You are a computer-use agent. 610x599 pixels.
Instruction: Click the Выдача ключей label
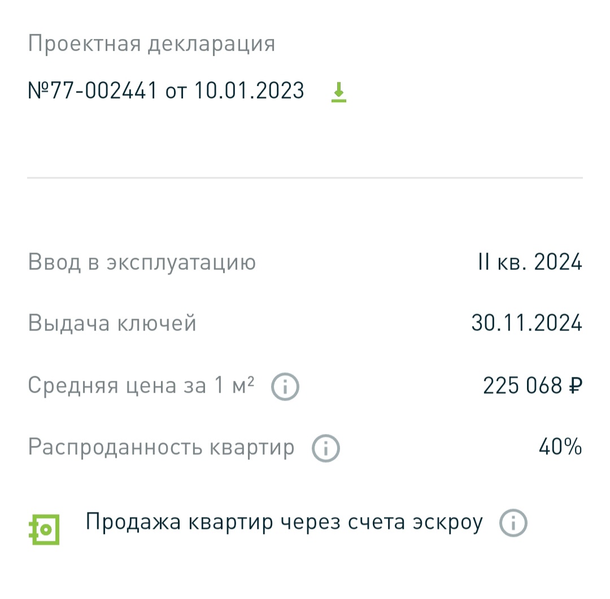pyautogui.click(x=112, y=324)
